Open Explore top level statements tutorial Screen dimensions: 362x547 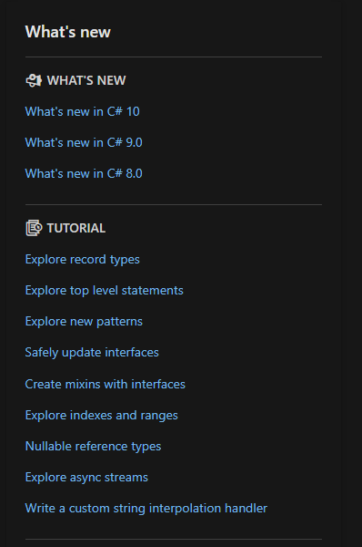pos(105,291)
